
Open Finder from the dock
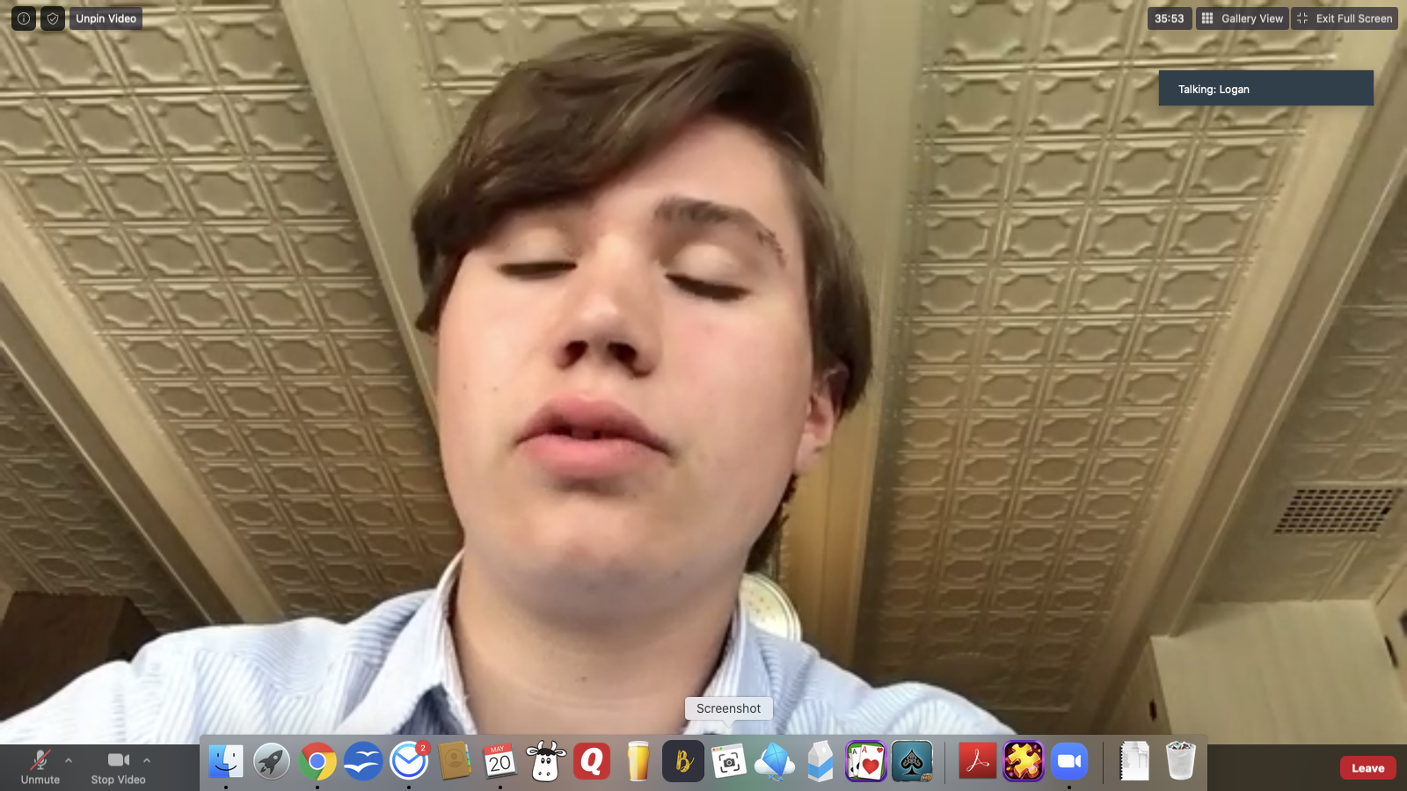pos(226,761)
